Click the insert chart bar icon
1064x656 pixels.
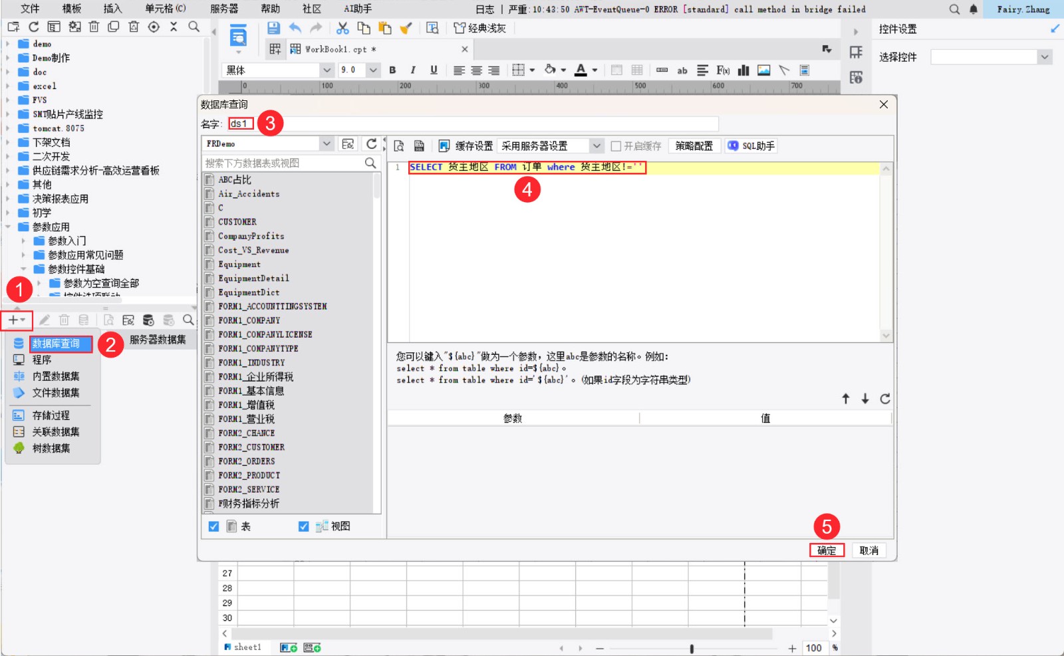[x=743, y=70]
